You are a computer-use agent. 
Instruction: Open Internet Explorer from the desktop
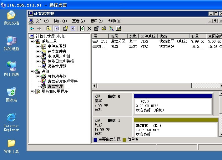point(11,118)
